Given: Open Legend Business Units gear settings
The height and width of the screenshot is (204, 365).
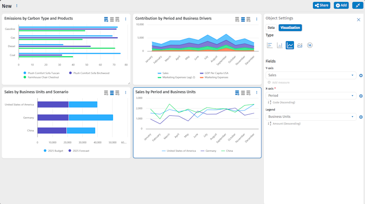Looking at the screenshot, I should tap(361, 117).
